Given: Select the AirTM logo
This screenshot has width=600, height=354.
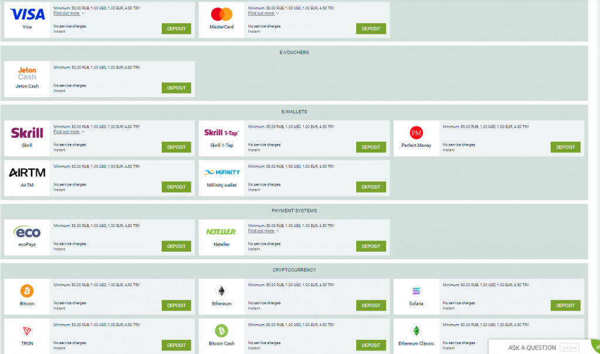Looking at the screenshot, I should coord(27,173).
